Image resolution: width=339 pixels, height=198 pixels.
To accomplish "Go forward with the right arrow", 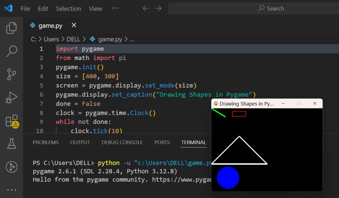I will click(x=159, y=8).
